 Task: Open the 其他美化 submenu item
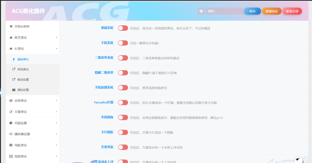coord(32,69)
